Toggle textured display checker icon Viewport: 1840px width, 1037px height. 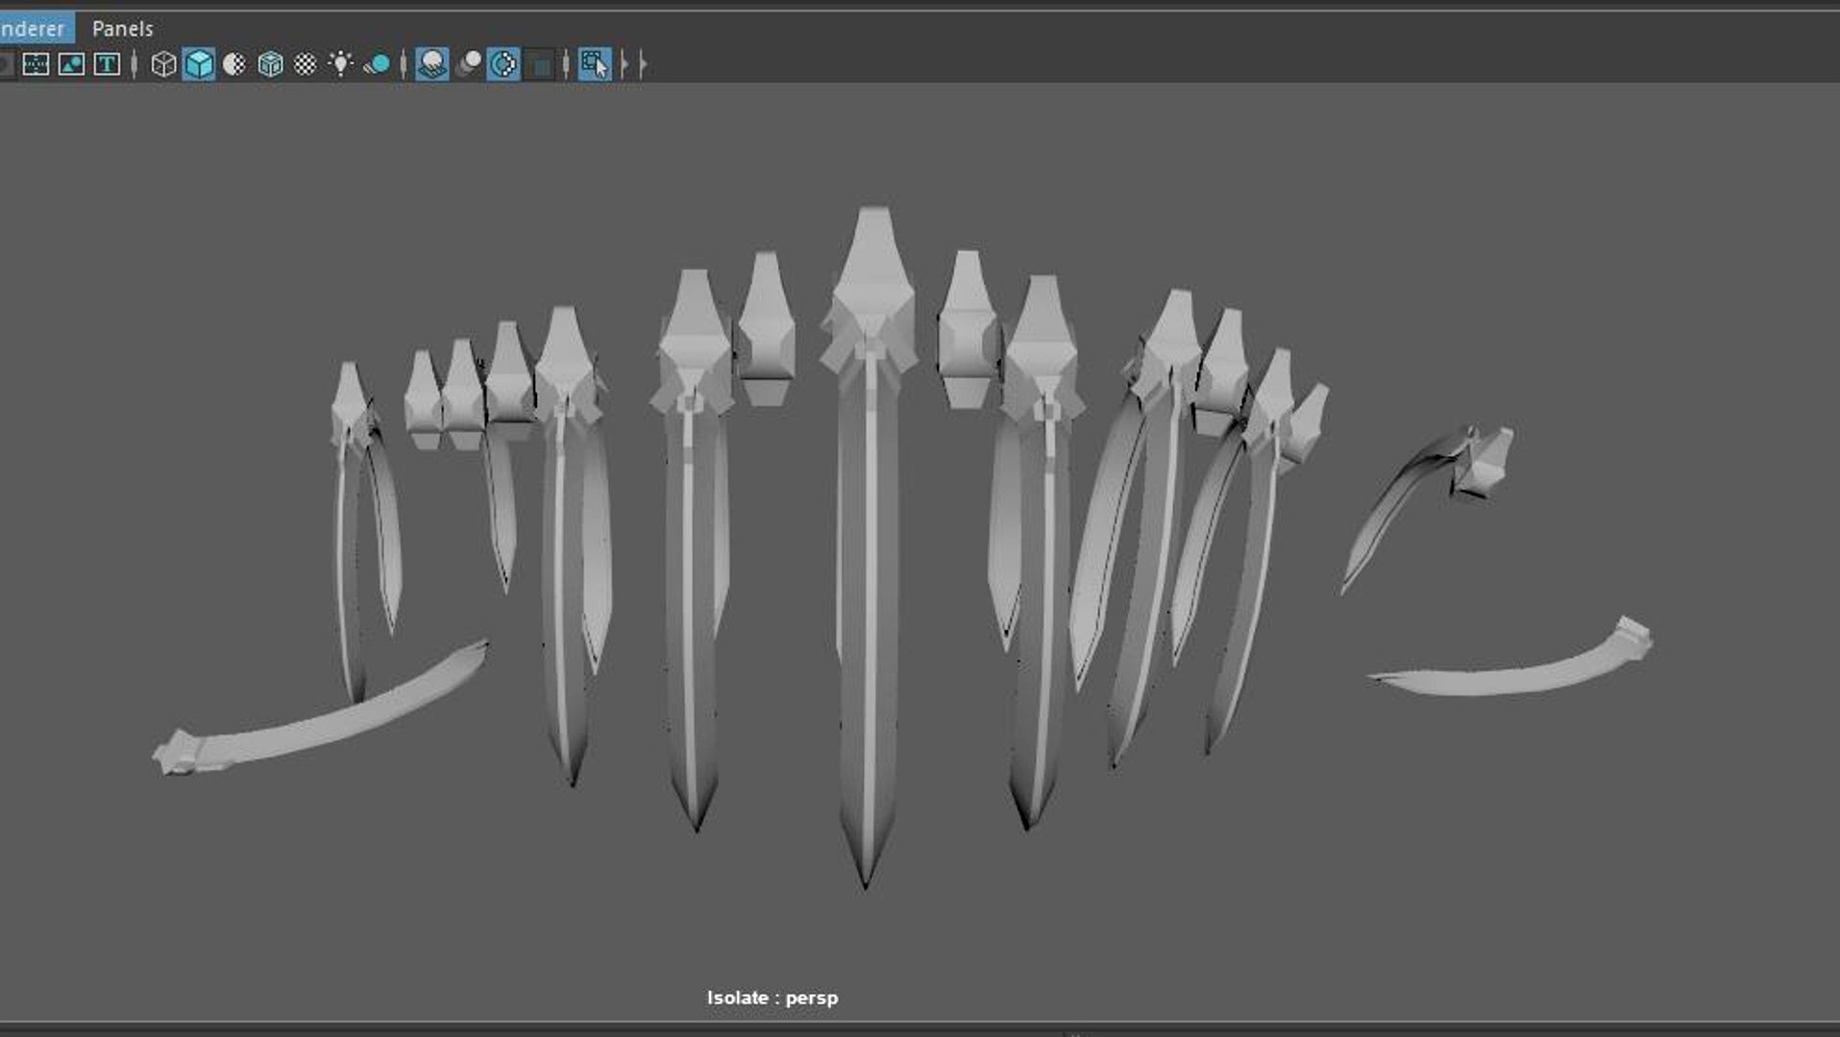pyautogui.click(x=306, y=64)
